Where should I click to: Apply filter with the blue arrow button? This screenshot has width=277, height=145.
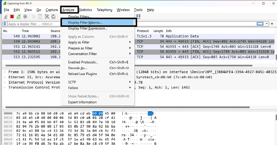(x=260, y=24)
